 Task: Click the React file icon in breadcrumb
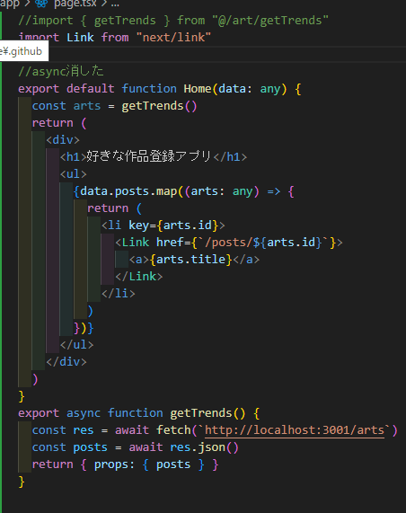click(x=41, y=4)
